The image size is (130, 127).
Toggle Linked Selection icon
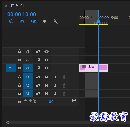pos(33,21)
